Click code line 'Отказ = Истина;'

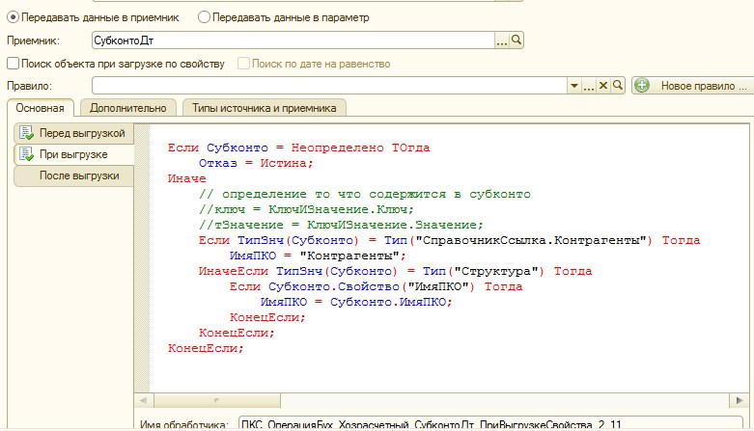pos(256,163)
